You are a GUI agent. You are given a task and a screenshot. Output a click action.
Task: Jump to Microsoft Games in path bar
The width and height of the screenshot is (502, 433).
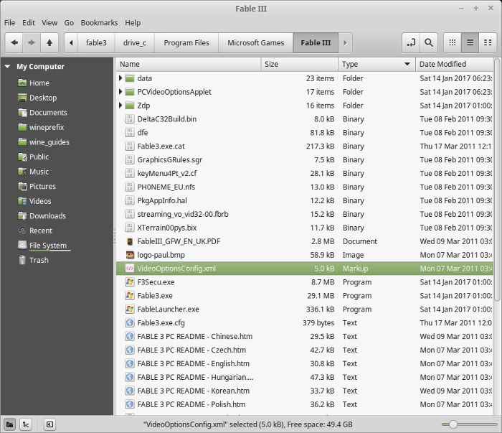pyautogui.click(x=256, y=42)
